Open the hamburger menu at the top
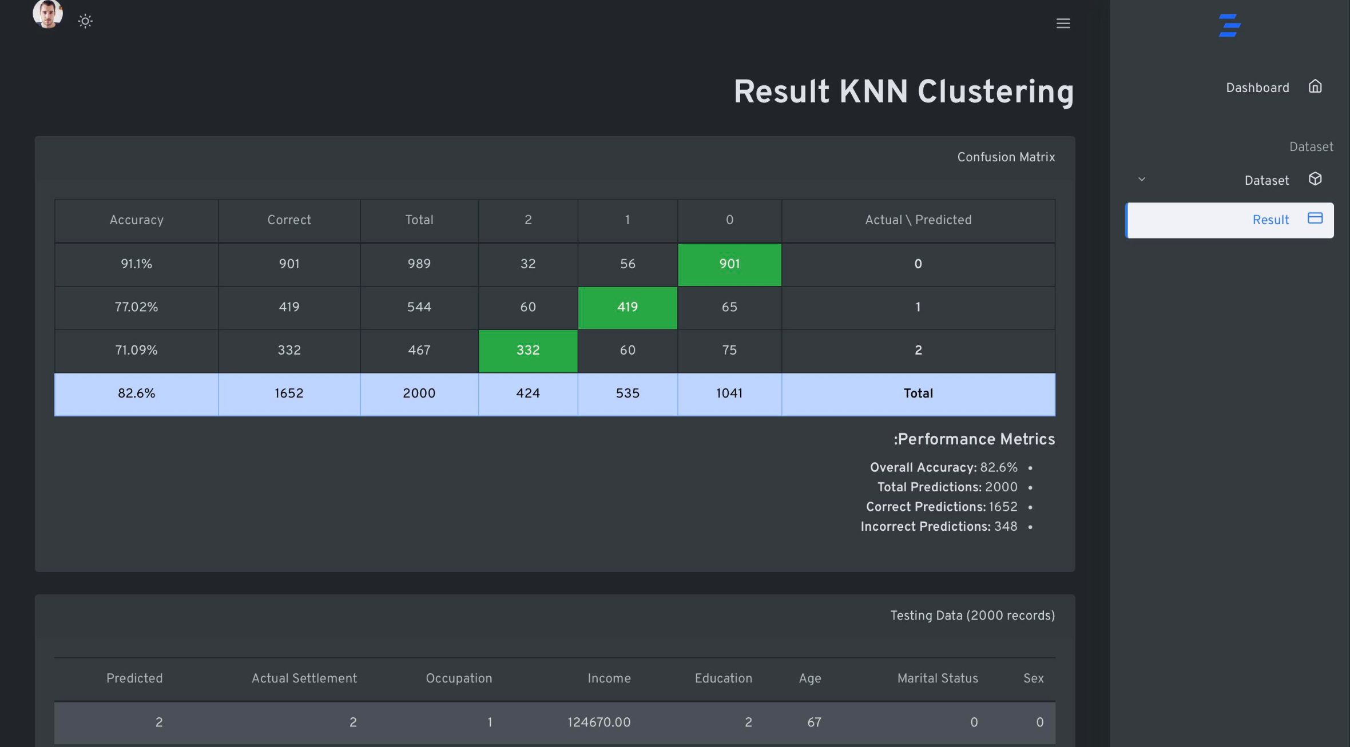Screen dimensions: 1350x747 1063,23
